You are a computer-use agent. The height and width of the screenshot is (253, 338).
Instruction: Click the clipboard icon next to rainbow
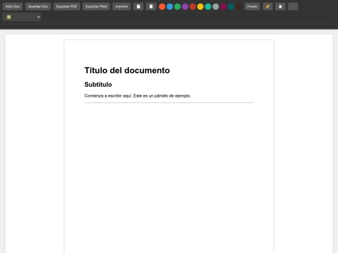pyautogui.click(x=280, y=6)
